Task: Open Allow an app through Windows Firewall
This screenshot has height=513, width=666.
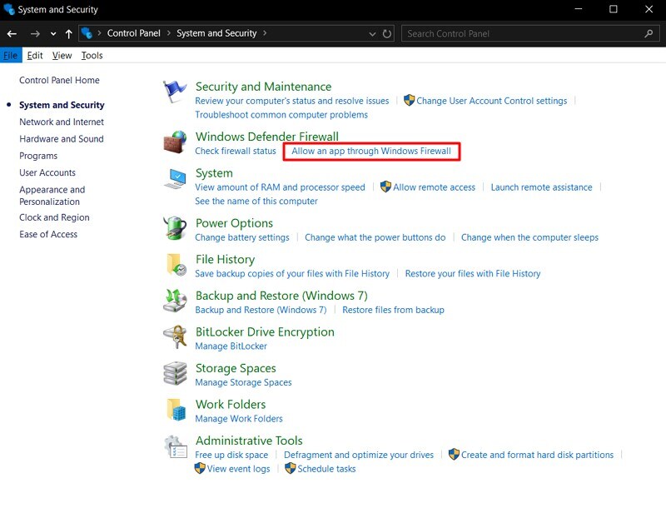Action: (x=371, y=151)
